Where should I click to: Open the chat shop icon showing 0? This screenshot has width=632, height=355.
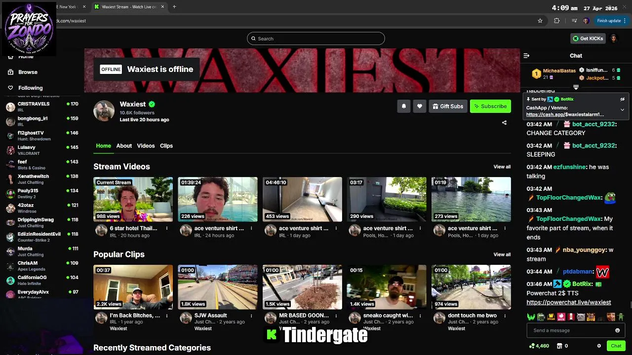[562, 346]
